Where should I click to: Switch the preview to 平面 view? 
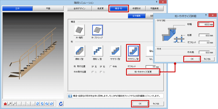coord(48,8)
